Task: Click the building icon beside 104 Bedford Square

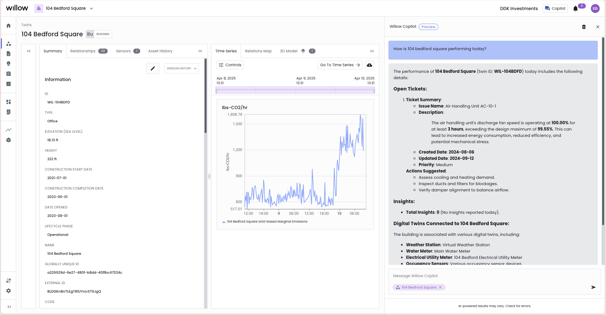Action: [x=39, y=9]
